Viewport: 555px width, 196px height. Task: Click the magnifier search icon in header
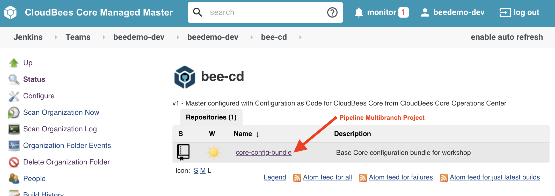(x=198, y=12)
